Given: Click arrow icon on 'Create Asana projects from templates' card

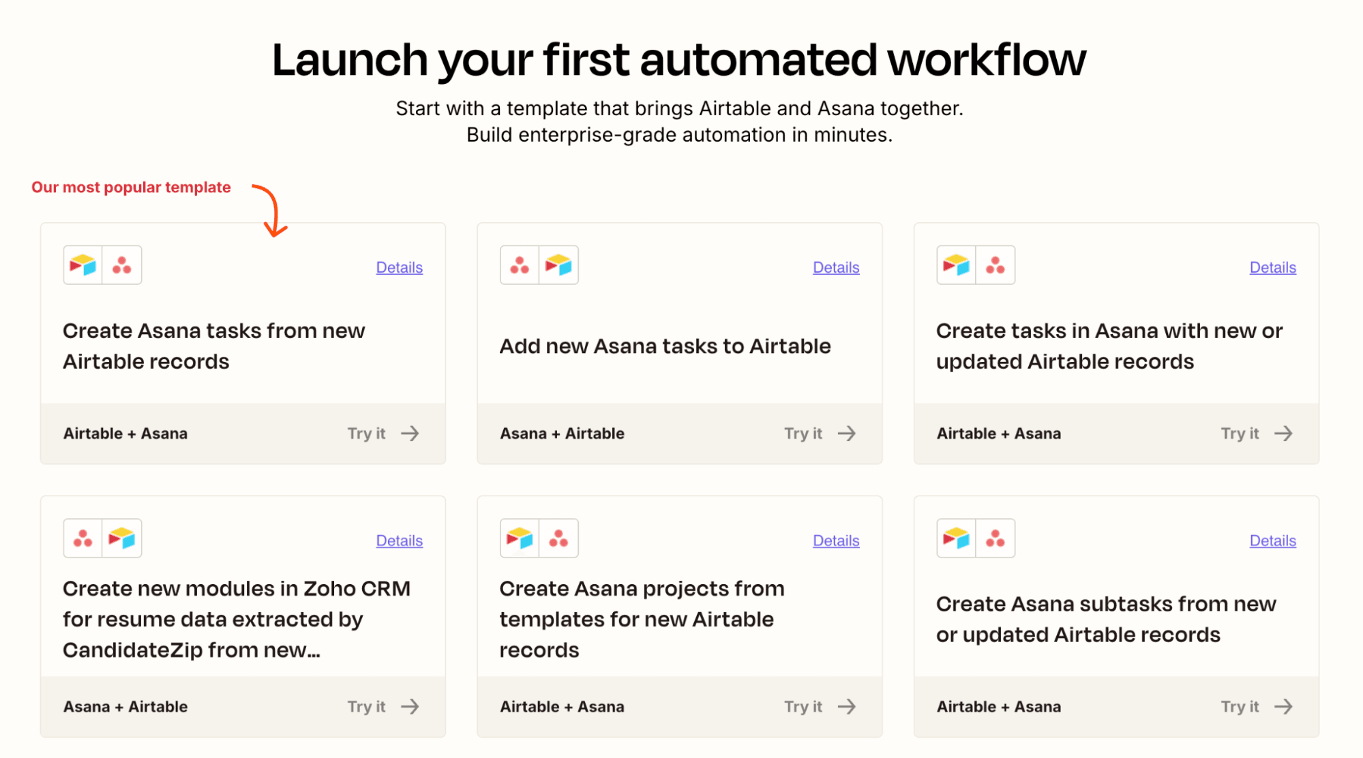Looking at the screenshot, I should click(847, 707).
